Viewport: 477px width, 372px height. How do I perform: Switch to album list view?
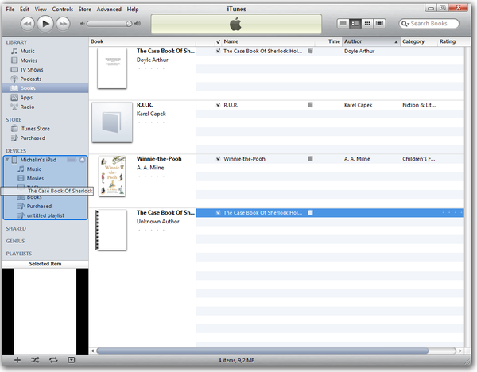coord(355,23)
